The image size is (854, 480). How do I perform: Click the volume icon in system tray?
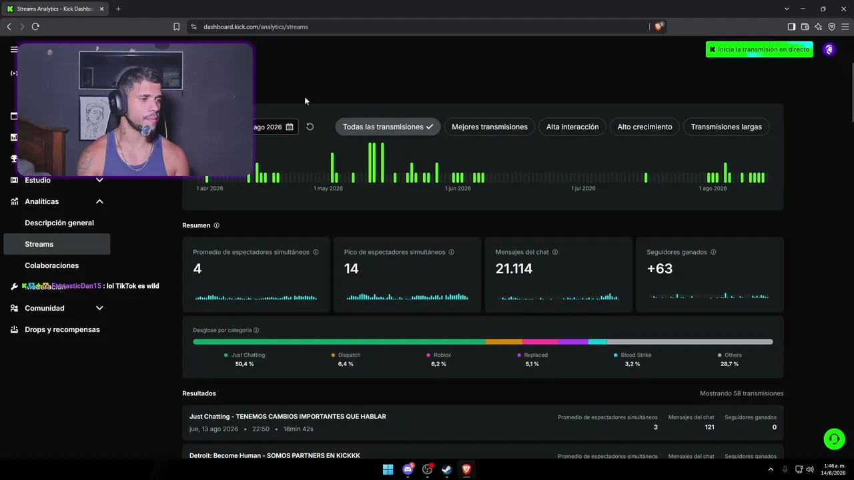pyautogui.click(x=810, y=469)
